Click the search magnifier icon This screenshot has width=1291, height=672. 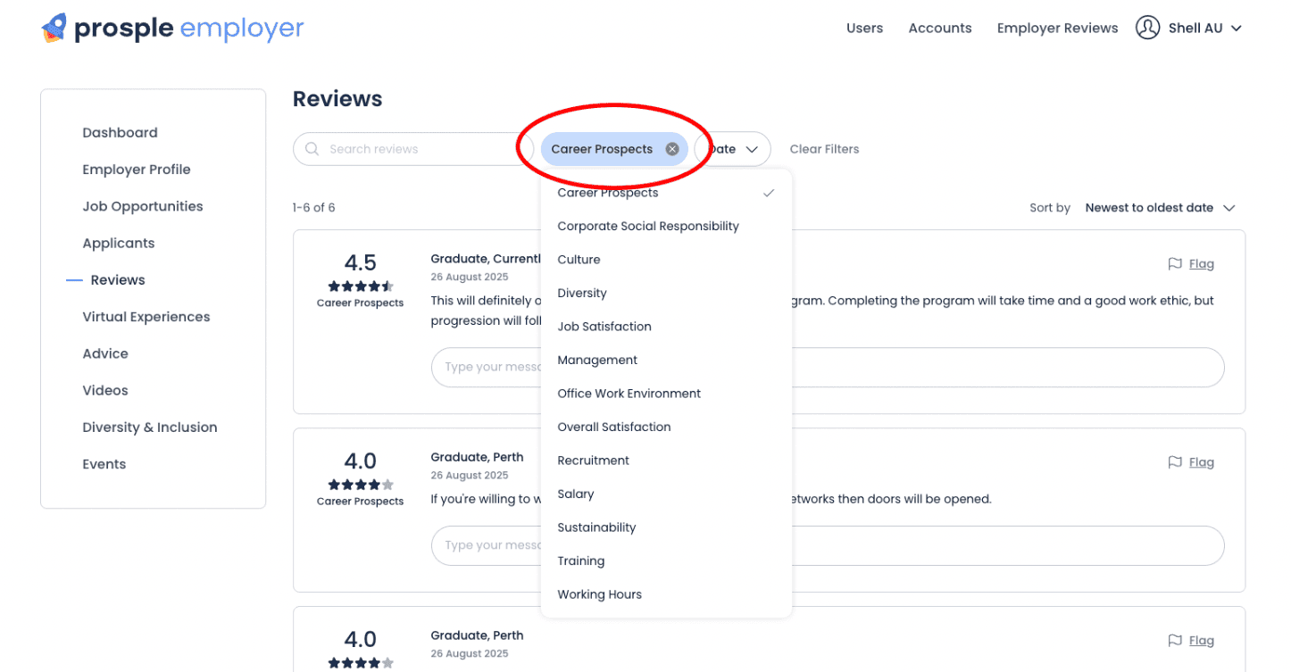[312, 149]
